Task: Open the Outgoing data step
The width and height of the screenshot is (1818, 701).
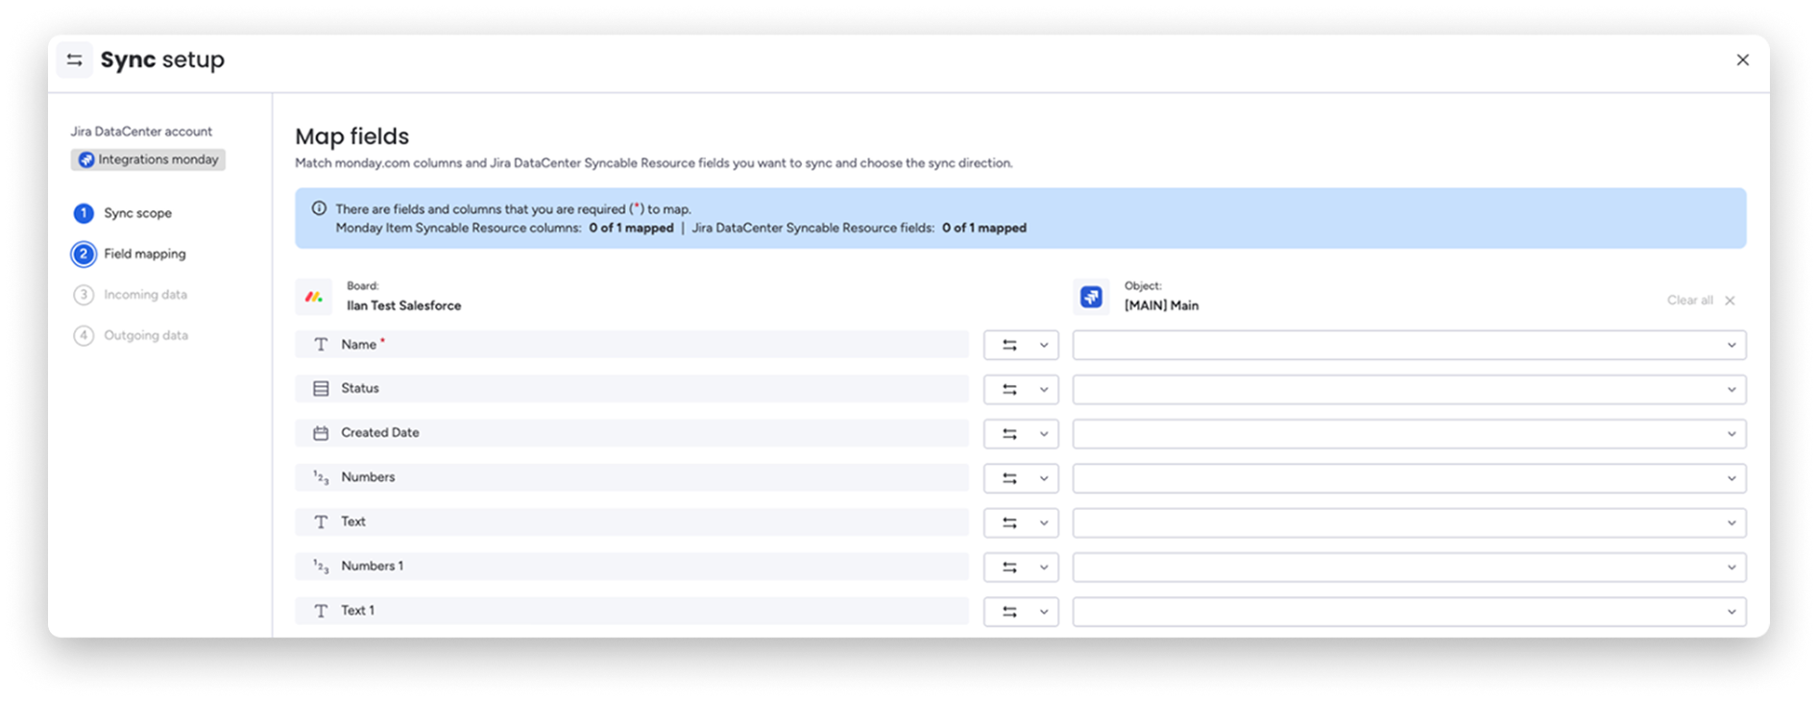Action: (131, 335)
